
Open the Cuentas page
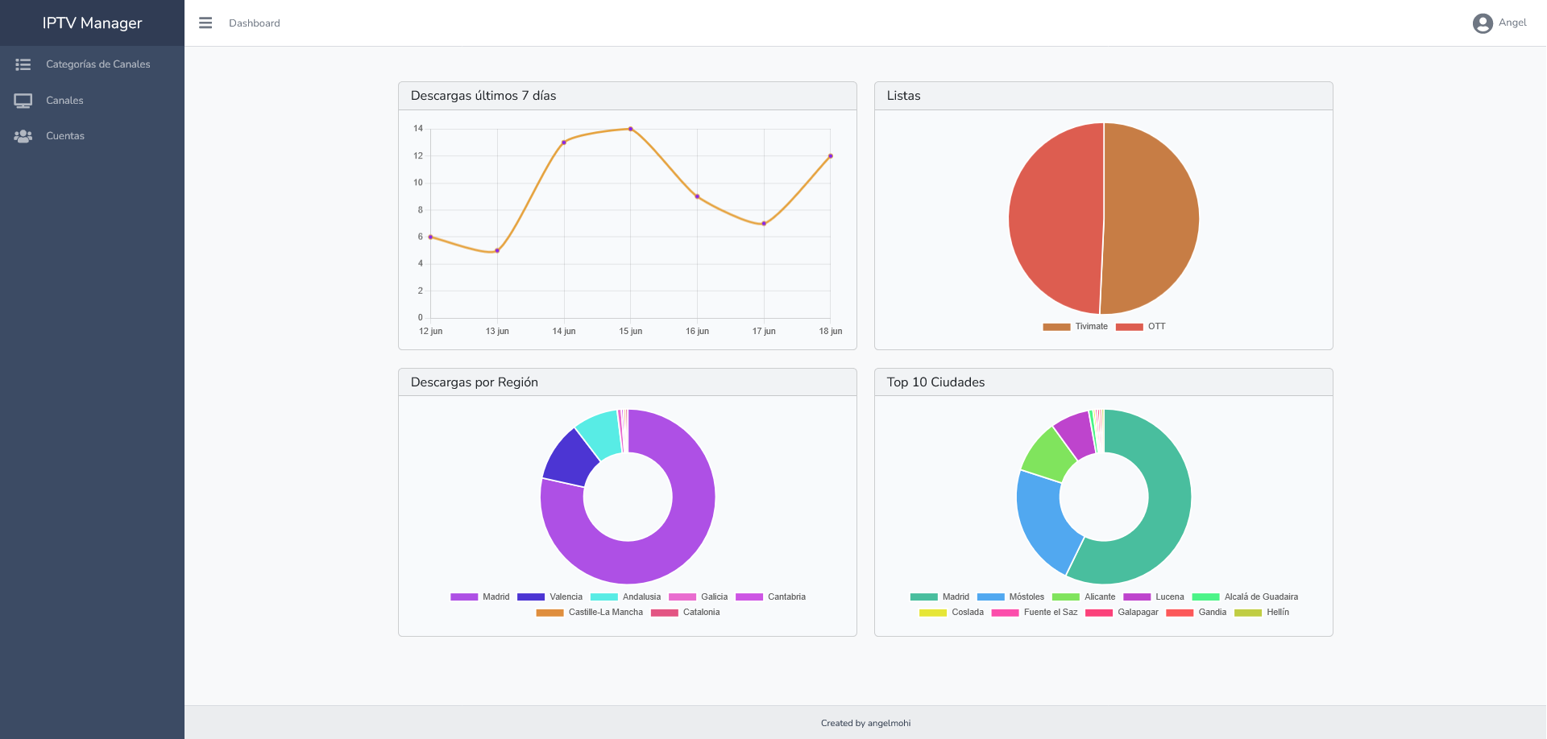coord(64,136)
